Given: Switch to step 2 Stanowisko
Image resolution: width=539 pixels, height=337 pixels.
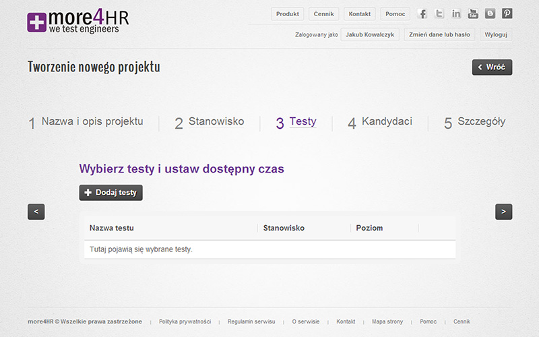Looking at the screenshot, I should (209, 123).
